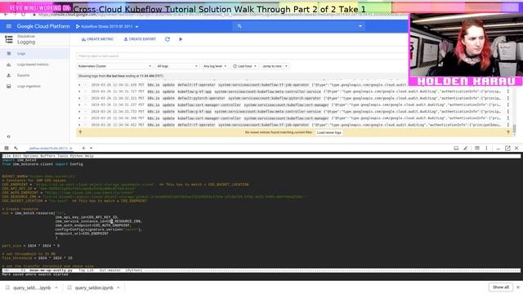
Task: Open the Emacs File menu
Action: pyautogui.click(x=6, y=156)
